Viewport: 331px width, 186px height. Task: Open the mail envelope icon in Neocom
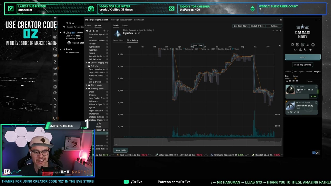point(55,56)
